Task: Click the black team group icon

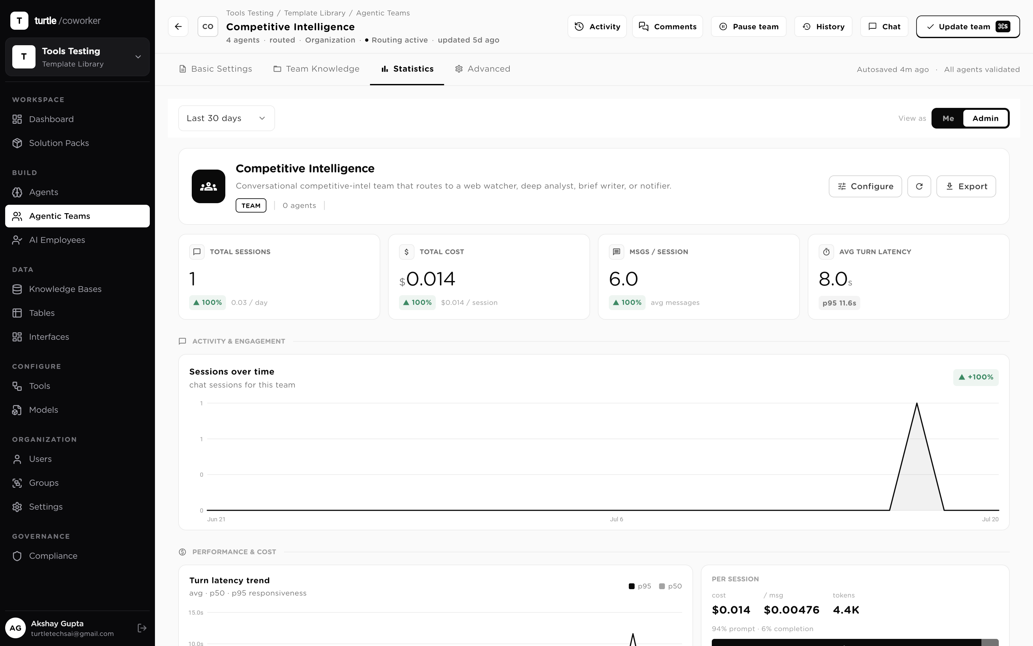Action: 208,186
